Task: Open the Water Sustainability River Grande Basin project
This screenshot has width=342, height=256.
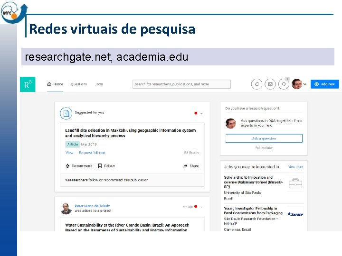Action: [127, 228]
